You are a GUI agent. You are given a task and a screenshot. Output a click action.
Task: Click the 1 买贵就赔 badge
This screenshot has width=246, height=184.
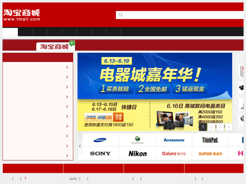[x=115, y=89]
